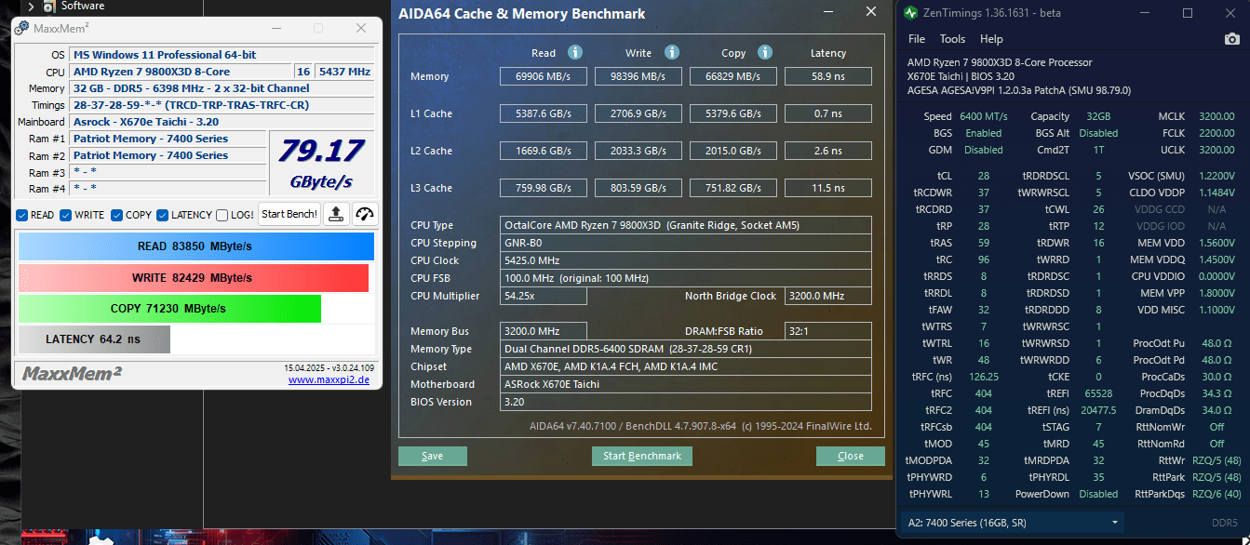This screenshot has height=545, width=1250.
Task: Click the Memory Copy field 66829 MB/s
Action: 733,76
